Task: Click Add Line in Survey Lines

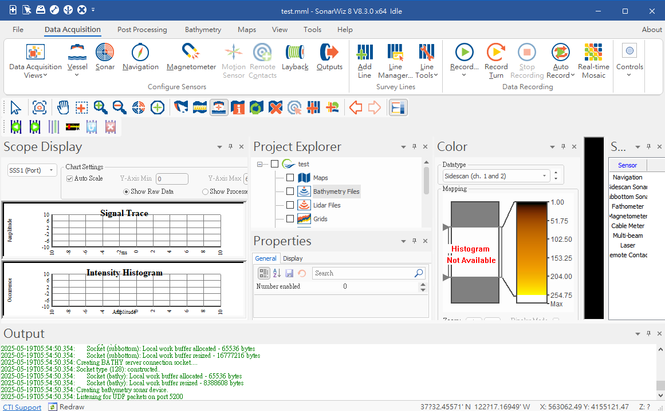Action: (364, 61)
